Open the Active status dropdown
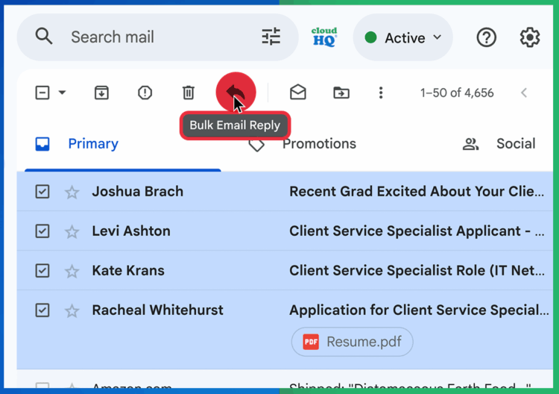The height and width of the screenshot is (394, 559). pos(403,37)
